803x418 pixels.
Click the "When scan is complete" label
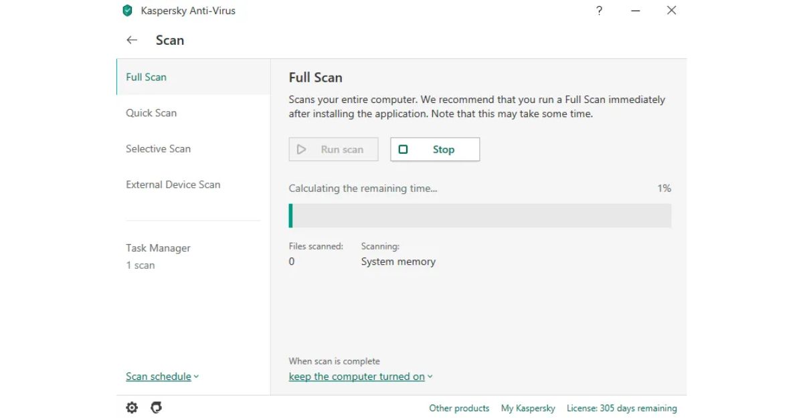click(335, 361)
